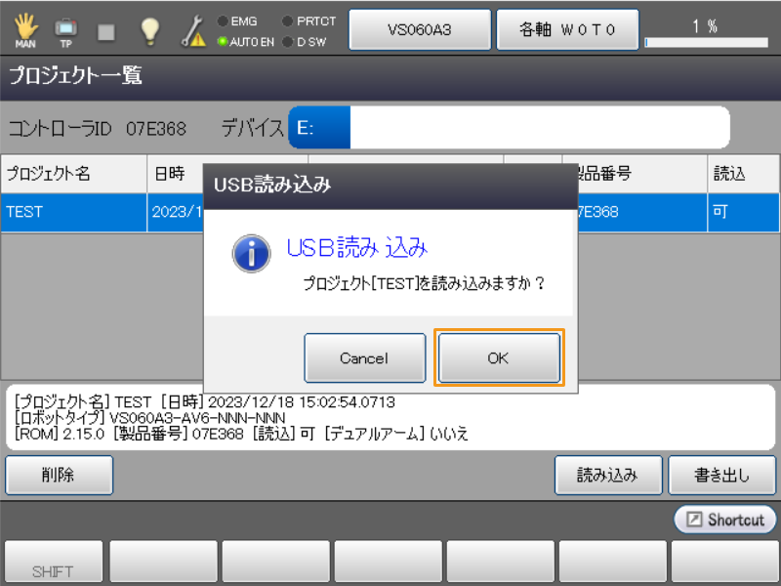Click the 読込 column header

pos(743,174)
